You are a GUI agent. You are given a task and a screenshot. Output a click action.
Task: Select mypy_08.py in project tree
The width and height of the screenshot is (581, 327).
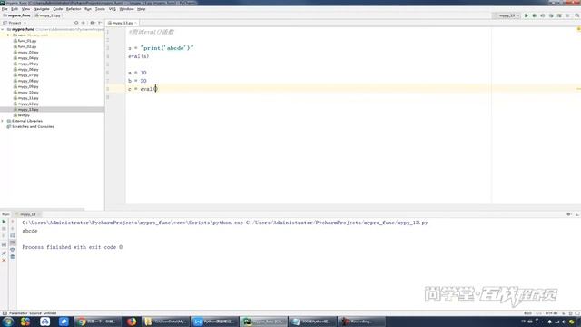[x=27, y=81]
